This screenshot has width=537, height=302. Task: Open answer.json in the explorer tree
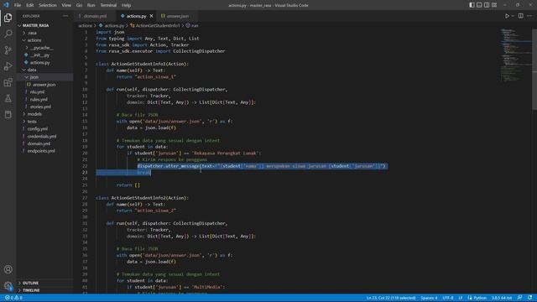[x=44, y=84]
